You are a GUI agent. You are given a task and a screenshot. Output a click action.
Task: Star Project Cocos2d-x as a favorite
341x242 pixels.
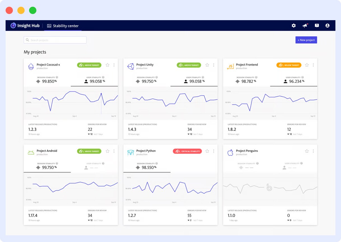[x=107, y=65]
